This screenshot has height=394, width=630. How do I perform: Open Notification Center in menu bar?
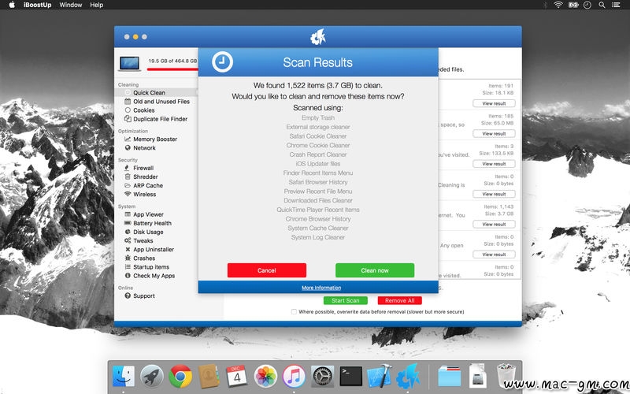tap(616, 5)
